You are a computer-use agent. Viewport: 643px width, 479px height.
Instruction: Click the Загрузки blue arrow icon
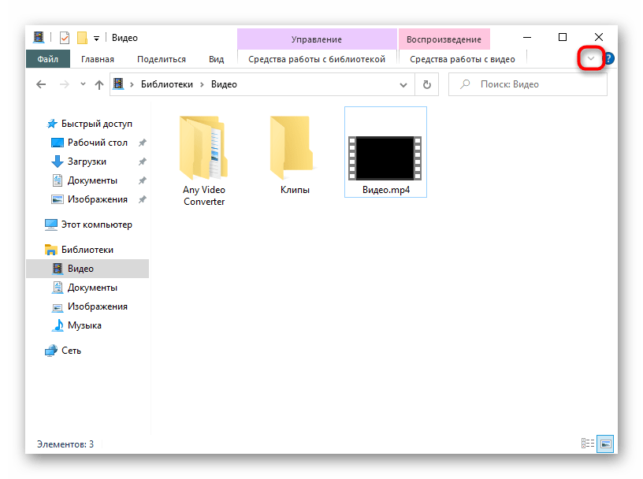58,162
